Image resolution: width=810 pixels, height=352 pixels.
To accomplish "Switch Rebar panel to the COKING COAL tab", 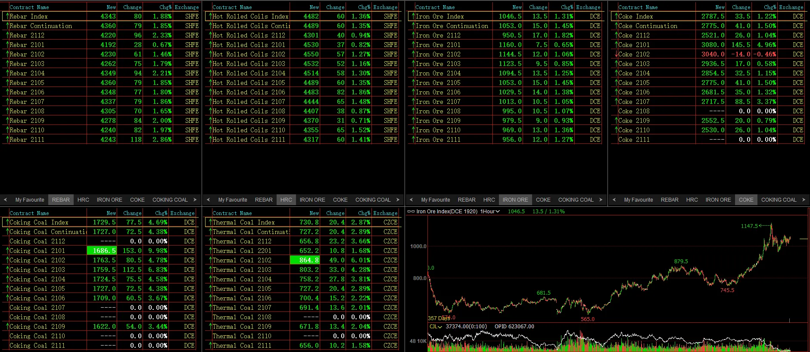I will pos(170,200).
